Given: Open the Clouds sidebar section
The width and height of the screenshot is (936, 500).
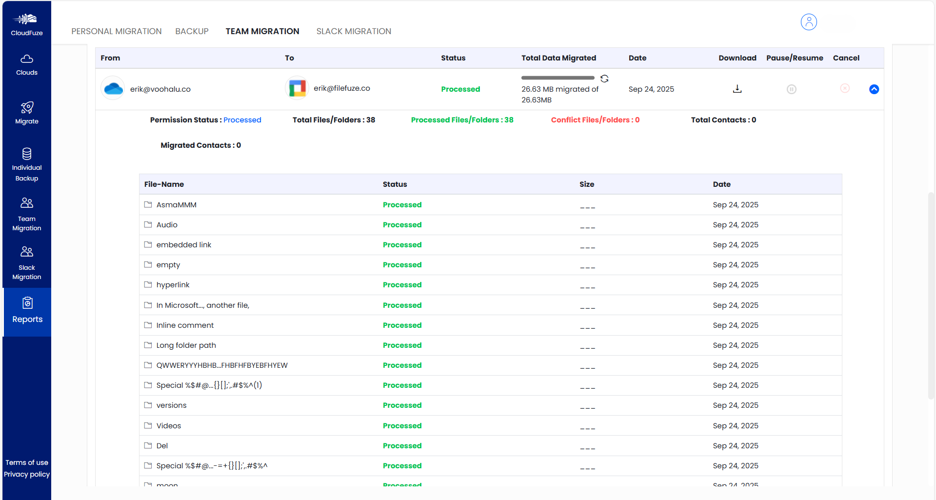Looking at the screenshot, I should pos(27,65).
